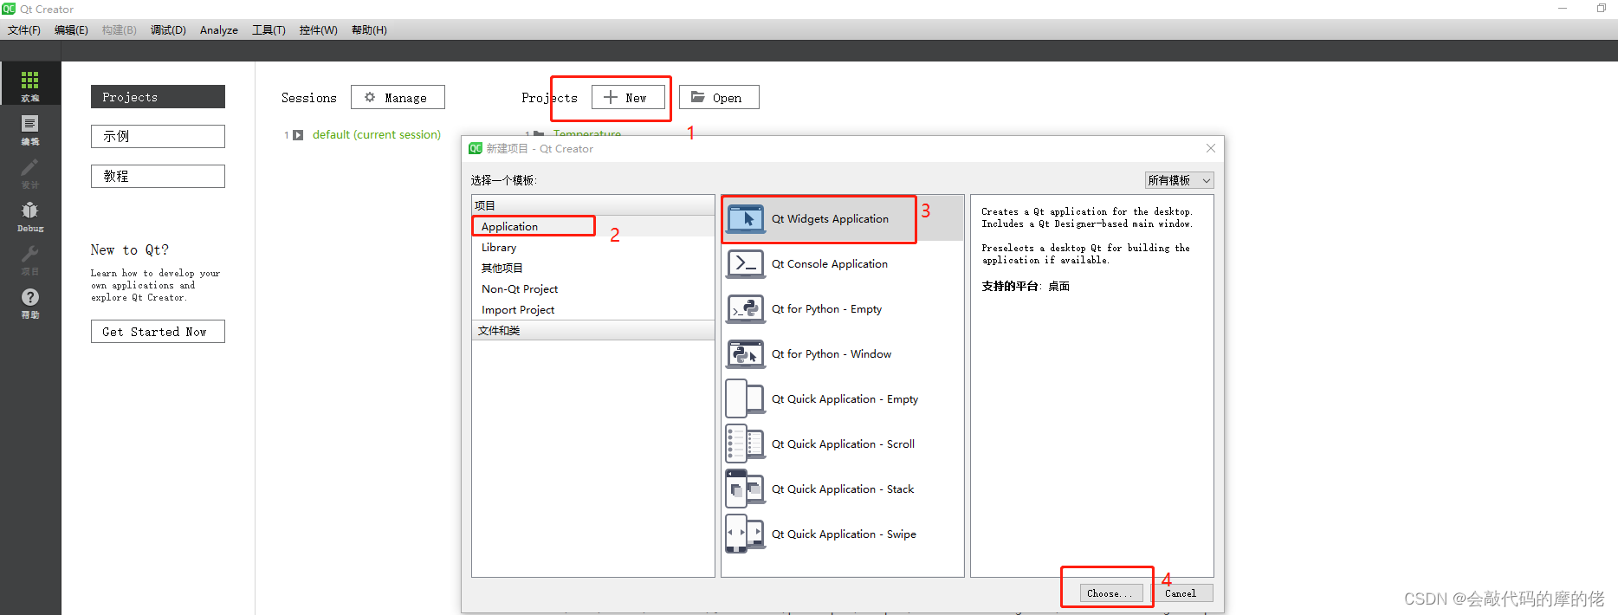Viewport: 1618px width, 615px height.
Task: Select 其他项目 category
Action: point(593,269)
